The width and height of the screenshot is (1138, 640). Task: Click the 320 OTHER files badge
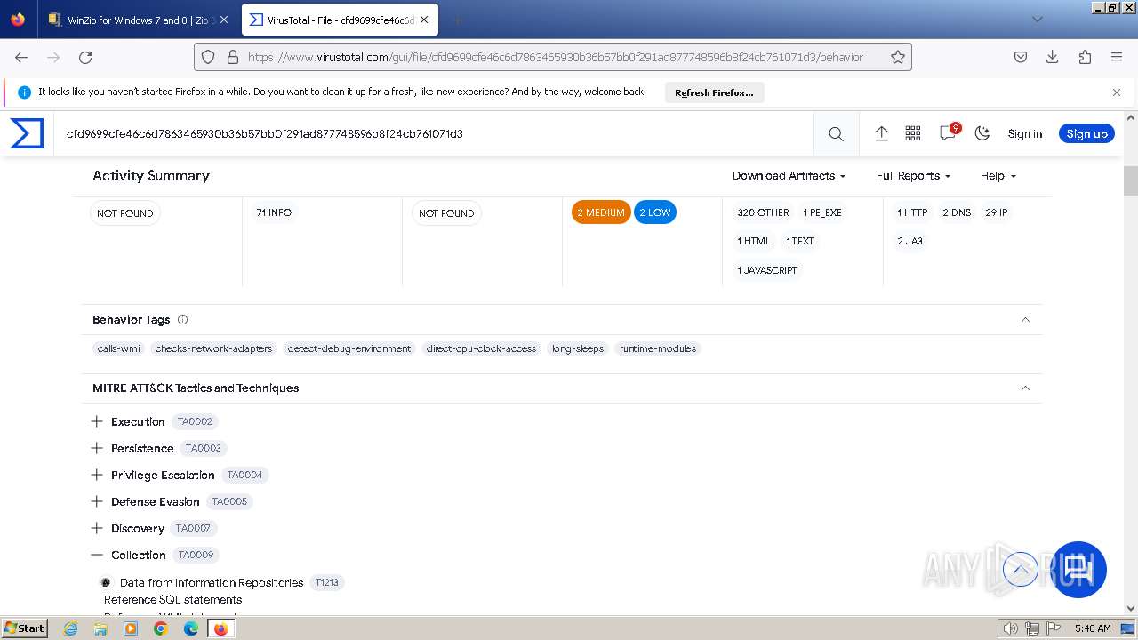pos(763,212)
